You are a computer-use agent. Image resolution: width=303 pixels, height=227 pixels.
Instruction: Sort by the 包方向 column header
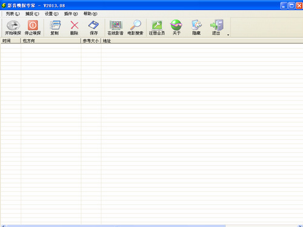51,41
